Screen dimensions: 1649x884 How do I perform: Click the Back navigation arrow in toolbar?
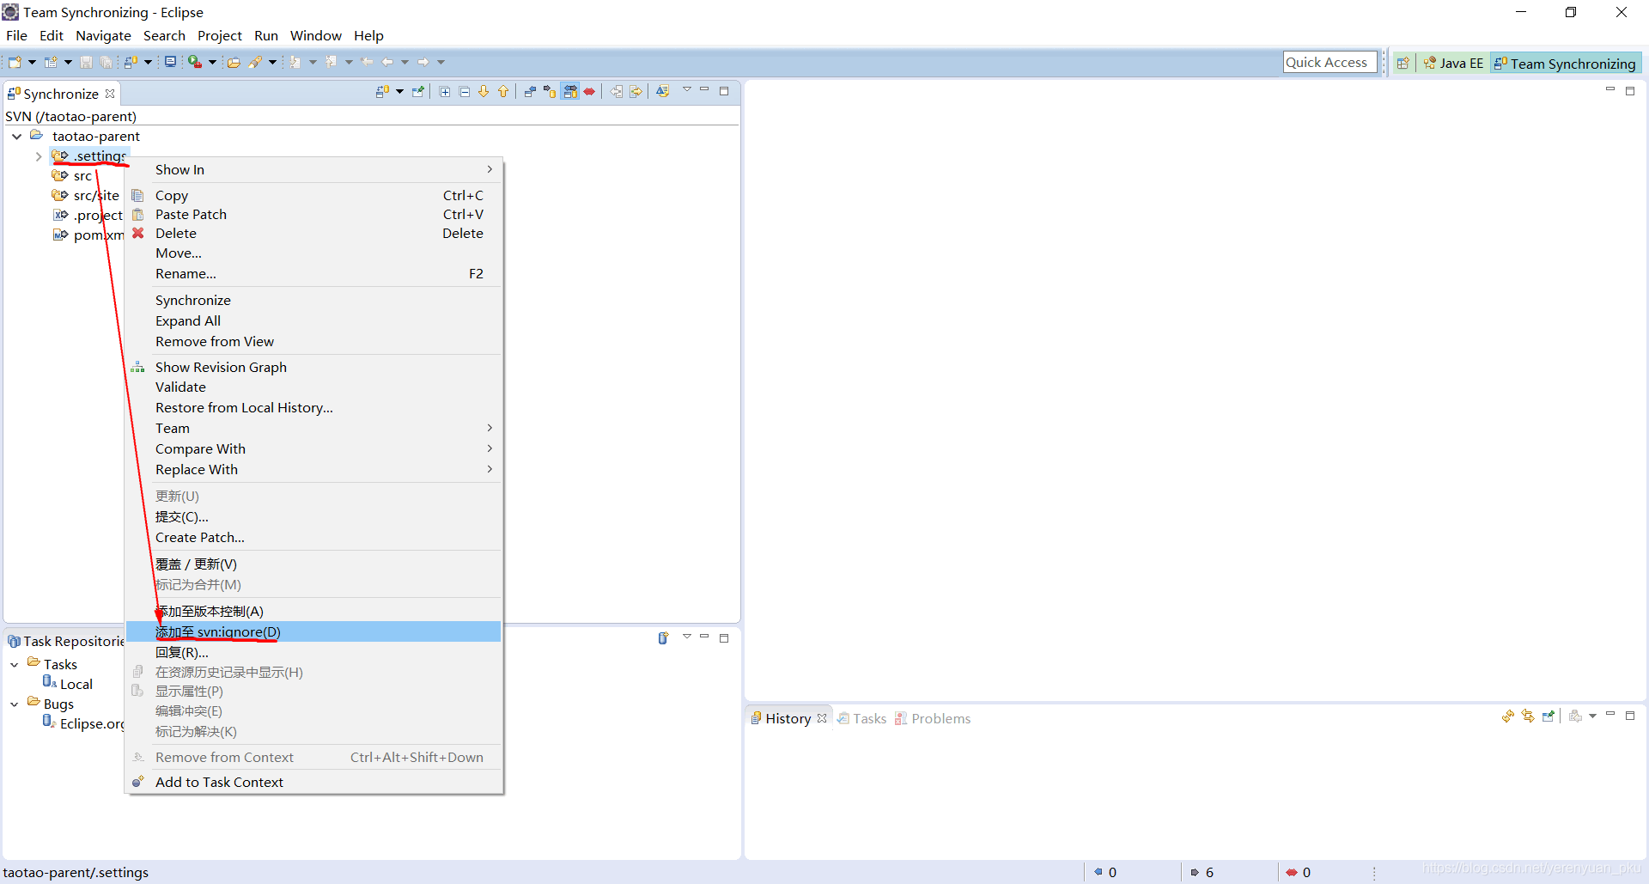pyautogui.click(x=387, y=62)
